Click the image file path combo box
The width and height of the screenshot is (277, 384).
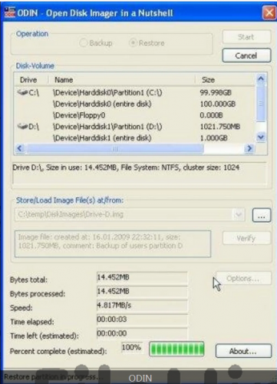130,214
